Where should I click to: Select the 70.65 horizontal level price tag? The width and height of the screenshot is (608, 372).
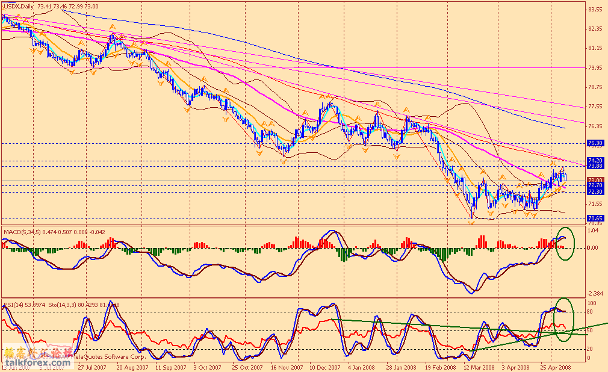(x=595, y=219)
